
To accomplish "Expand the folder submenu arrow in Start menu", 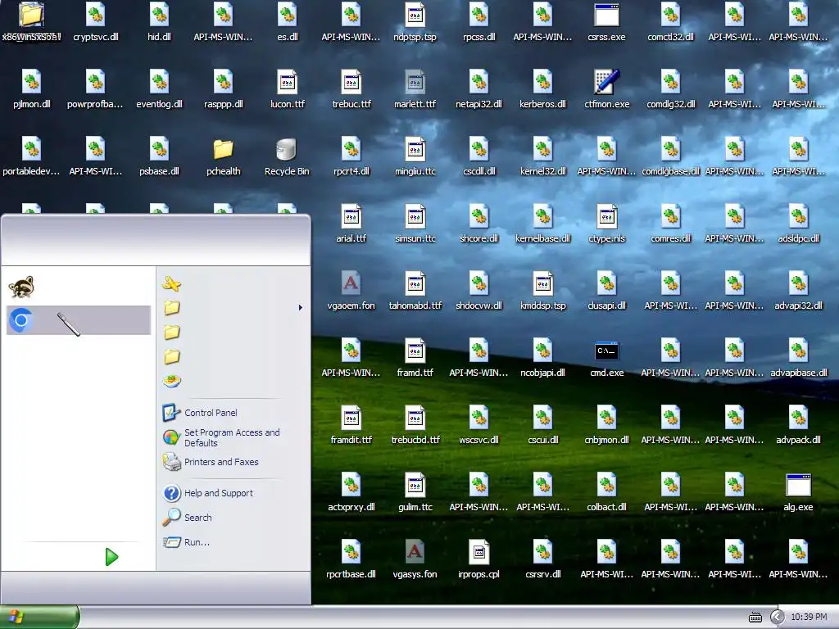I will pos(300,308).
